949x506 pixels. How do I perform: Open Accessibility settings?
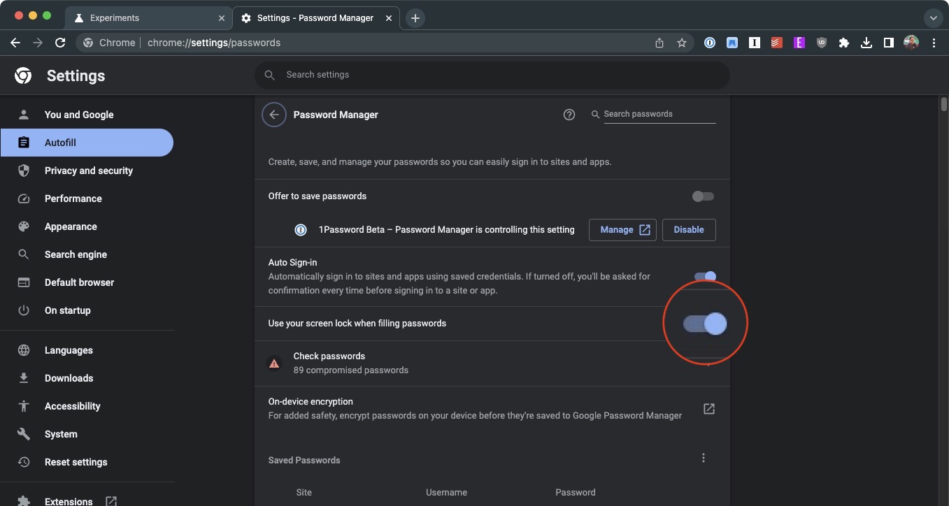click(x=73, y=406)
